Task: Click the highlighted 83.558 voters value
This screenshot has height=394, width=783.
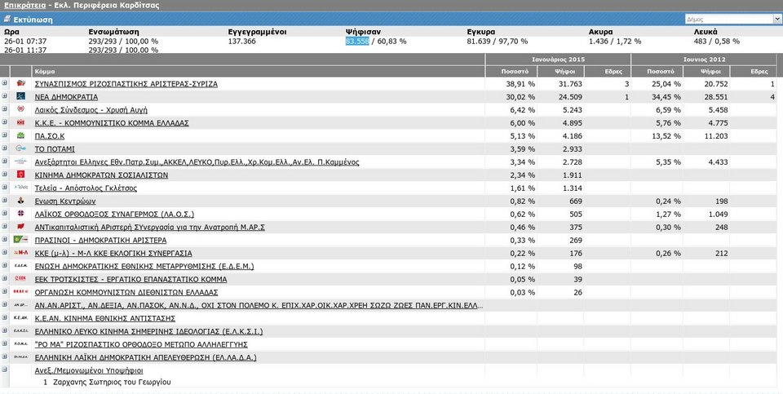Action: 357,41
